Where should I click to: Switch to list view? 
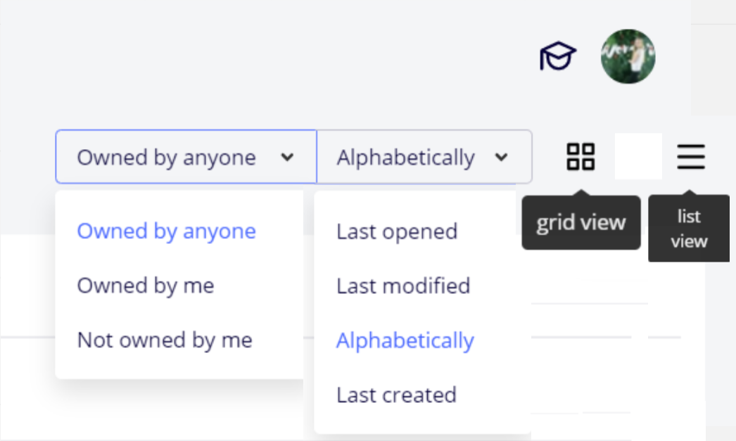click(x=690, y=157)
